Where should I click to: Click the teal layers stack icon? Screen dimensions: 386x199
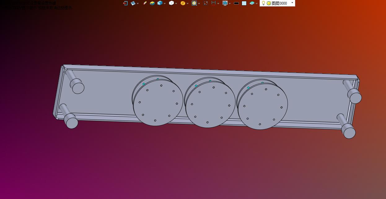point(252,3)
